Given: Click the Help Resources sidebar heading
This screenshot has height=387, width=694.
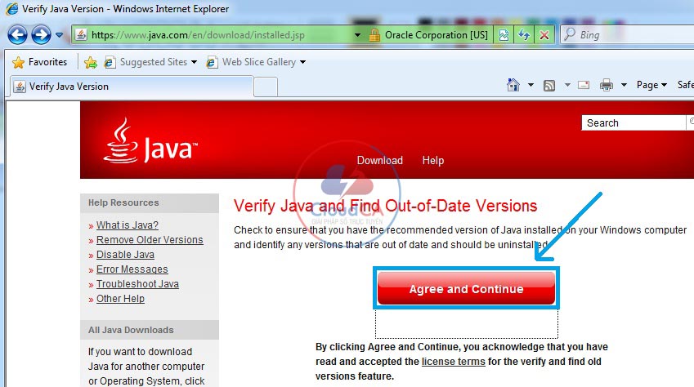Looking at the screenshot, I should point(123,202).
